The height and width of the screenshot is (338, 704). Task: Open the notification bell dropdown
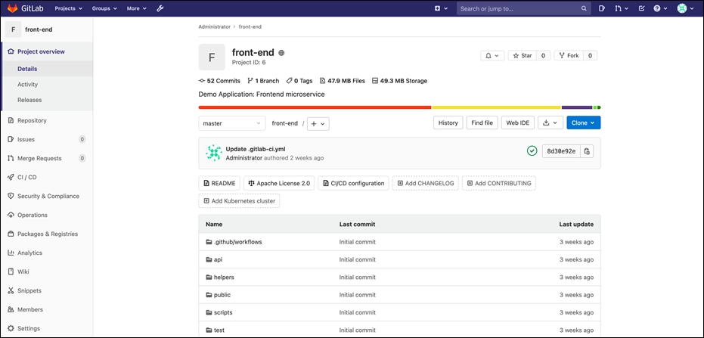[492, 55]
